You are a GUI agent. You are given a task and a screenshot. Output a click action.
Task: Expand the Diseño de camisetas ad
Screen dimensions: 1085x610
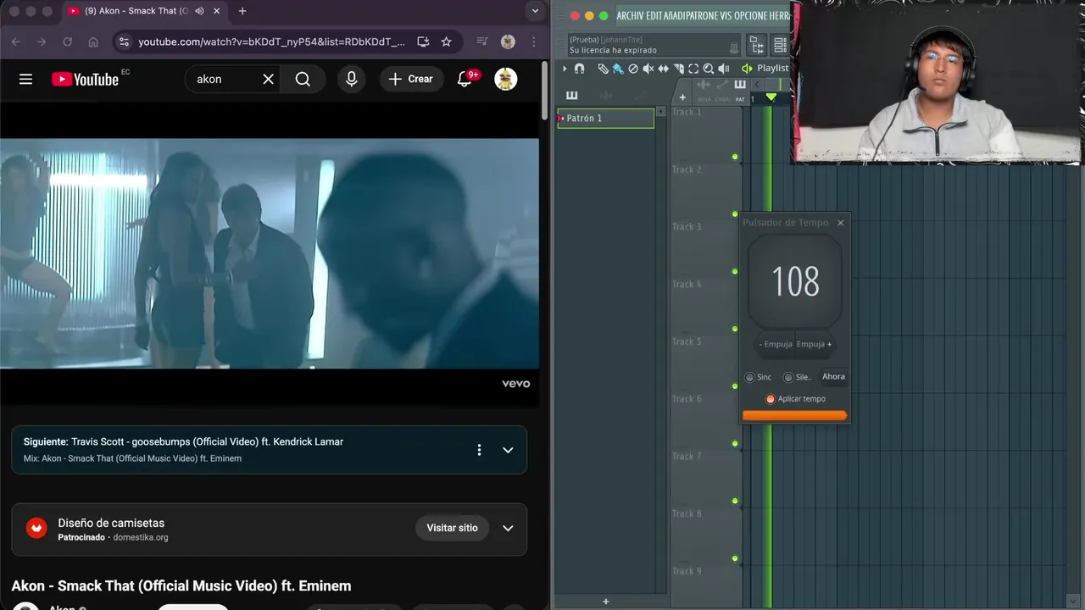point(508,528)
